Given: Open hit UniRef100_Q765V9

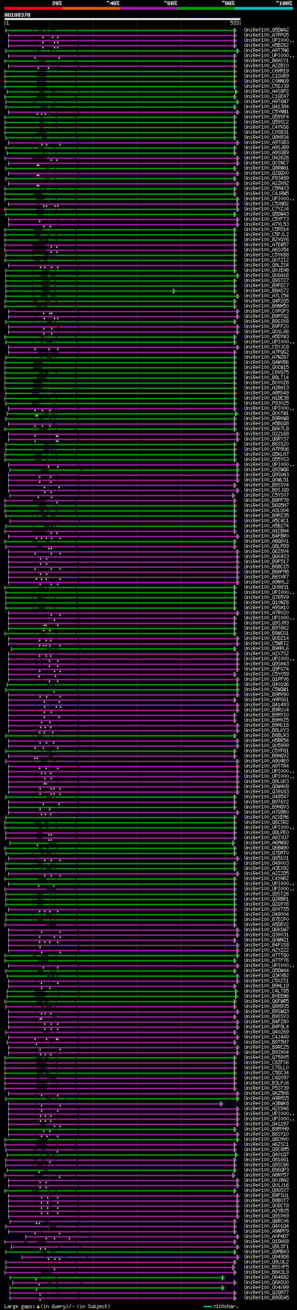Looking at the screenshot, I should (266, 598).
